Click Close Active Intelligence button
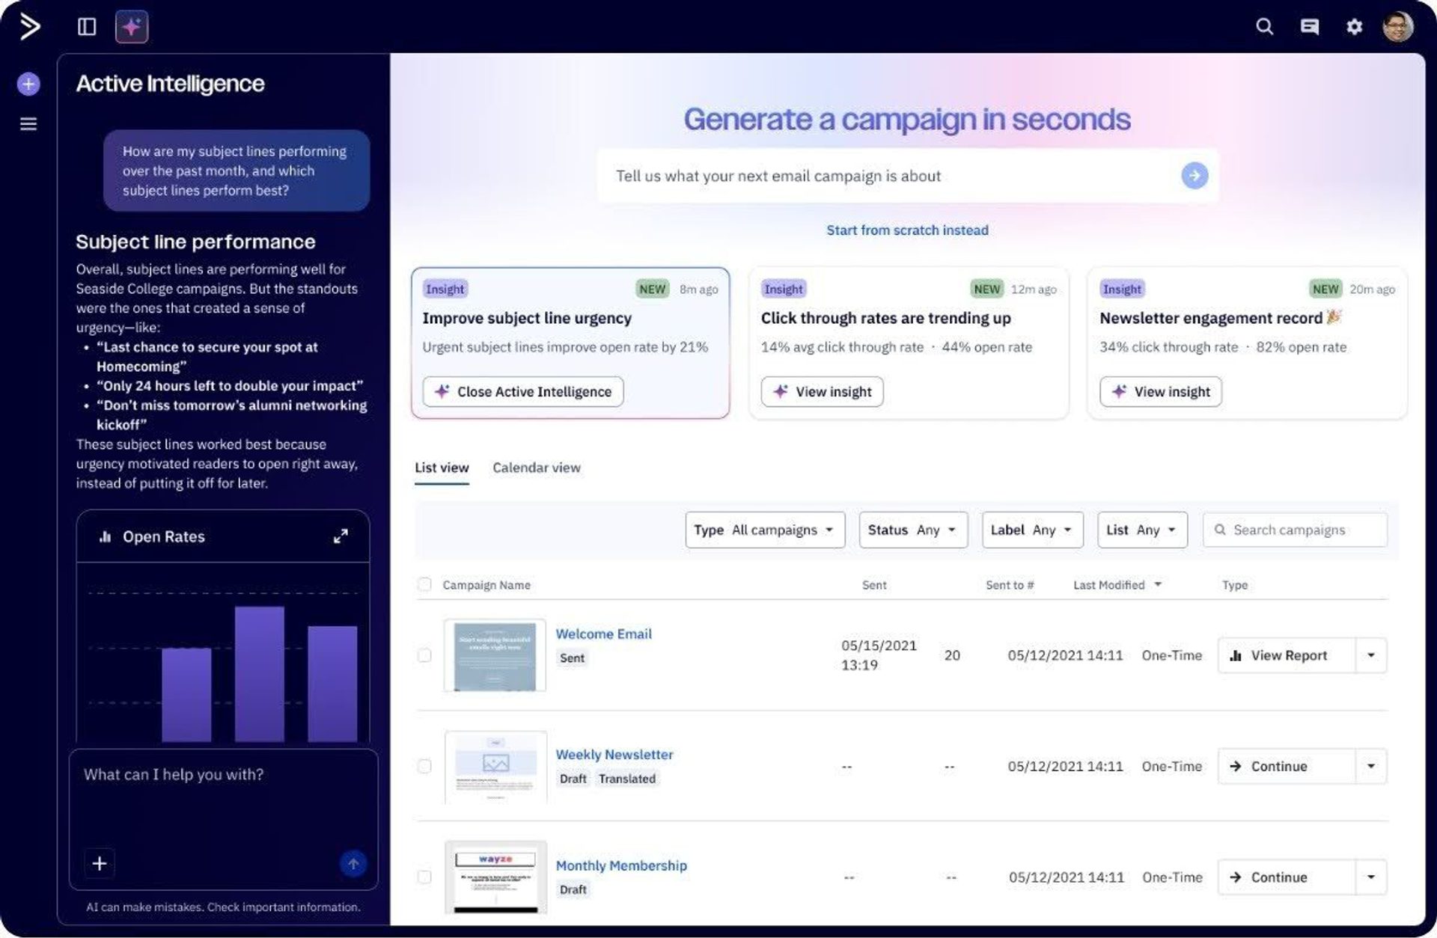This screenshot has height=938, width=1437. (523, 392)
